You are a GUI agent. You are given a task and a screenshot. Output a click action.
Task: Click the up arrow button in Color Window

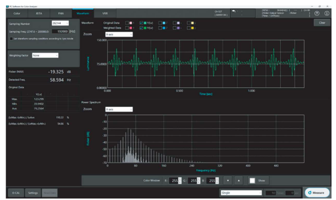239,180
